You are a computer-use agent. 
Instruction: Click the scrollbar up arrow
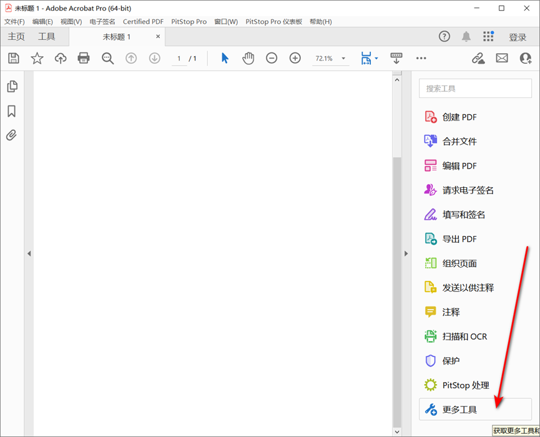[x=397, y=80]
